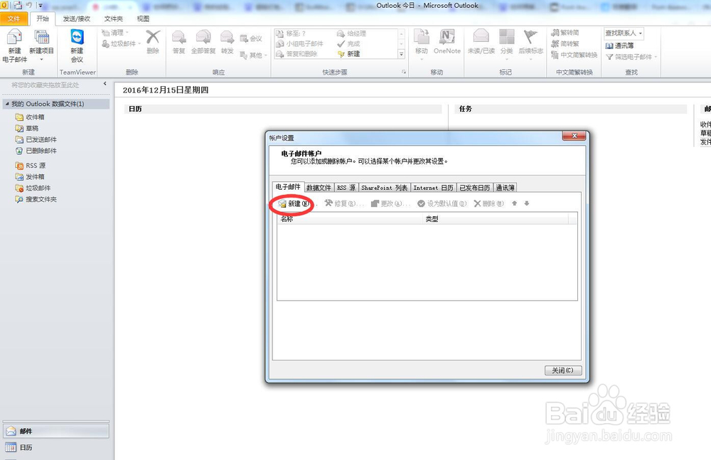This screenshot has width=711, height=460.
Task: Click 更改(A) in account settings
Action: click(390, 203)
